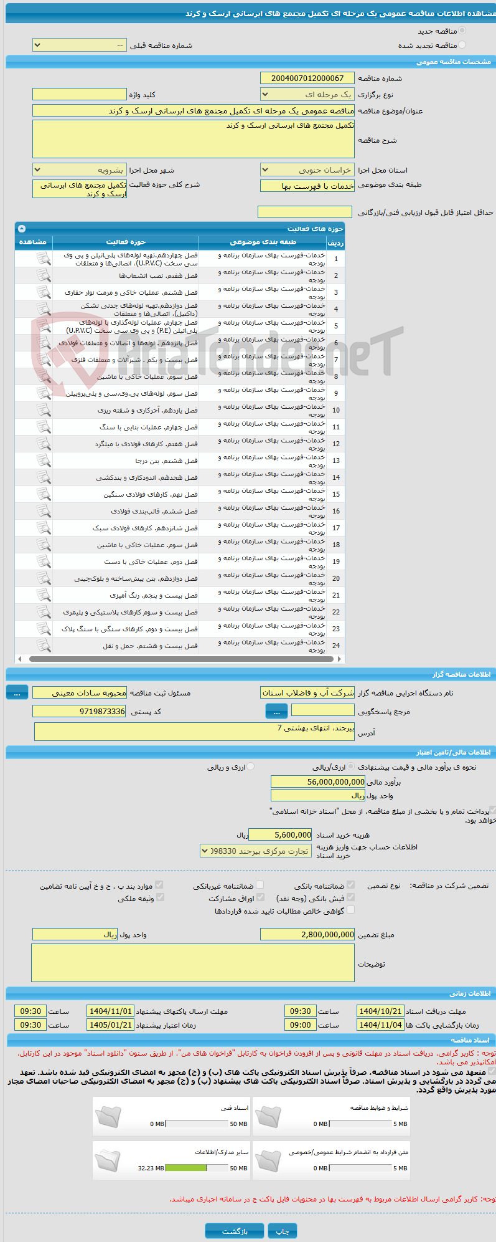Select the ارزی و ریالی radio option
Screen dimensions: 496x1242
tap(250, 767)
